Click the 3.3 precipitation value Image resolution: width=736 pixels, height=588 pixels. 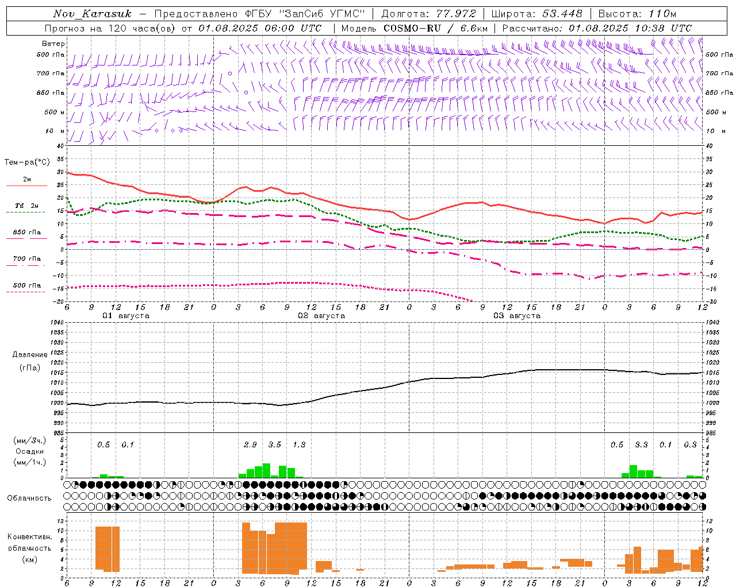click(x=641, y=445)
